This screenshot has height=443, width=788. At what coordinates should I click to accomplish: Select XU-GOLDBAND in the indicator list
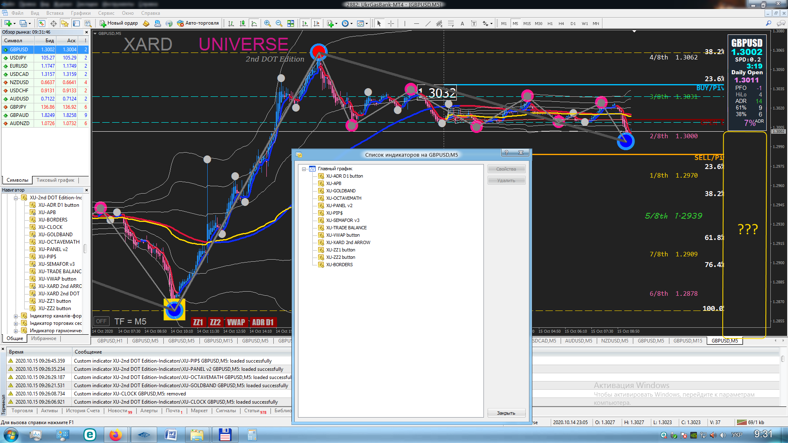pyautogui.click(x=341, y=191)
